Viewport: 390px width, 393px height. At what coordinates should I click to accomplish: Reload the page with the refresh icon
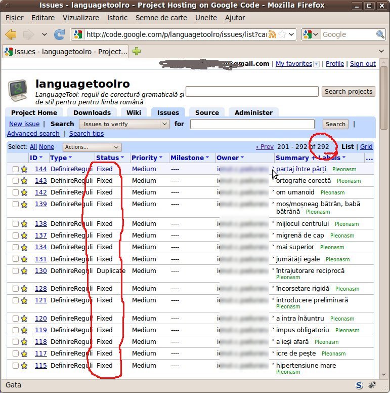pos(59,34)
